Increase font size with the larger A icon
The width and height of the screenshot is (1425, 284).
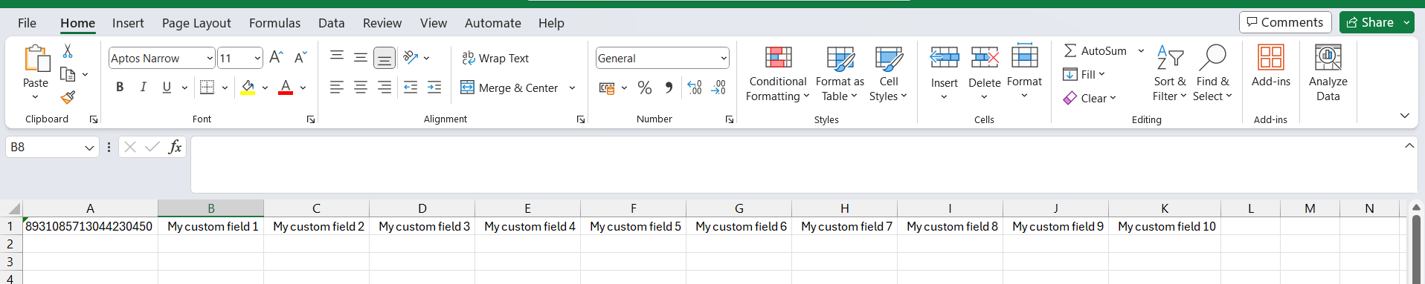(x=276, y=58)
